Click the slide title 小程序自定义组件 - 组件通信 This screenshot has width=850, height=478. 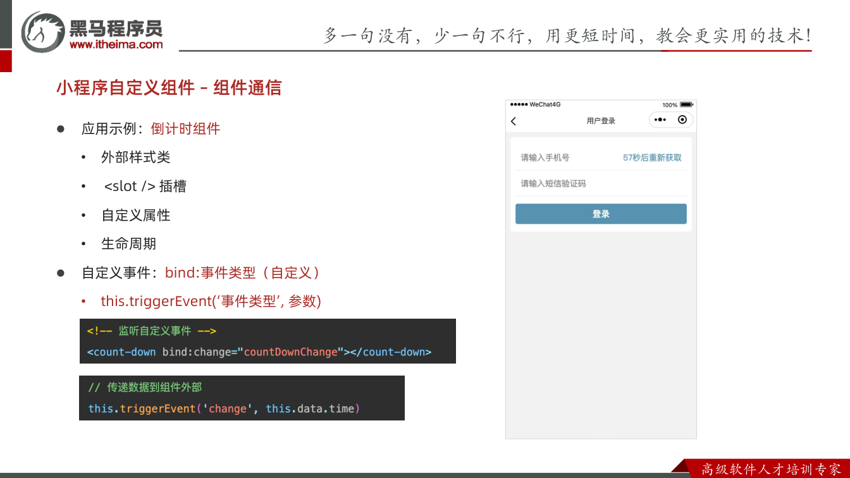[x=169, y=88]
